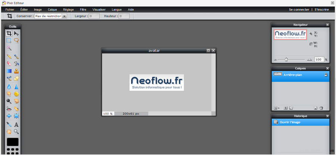Image resolution: width=336 pixels, height=155 pixels.
Task: Add a layer mask in Calques panel
Action: 286,108
